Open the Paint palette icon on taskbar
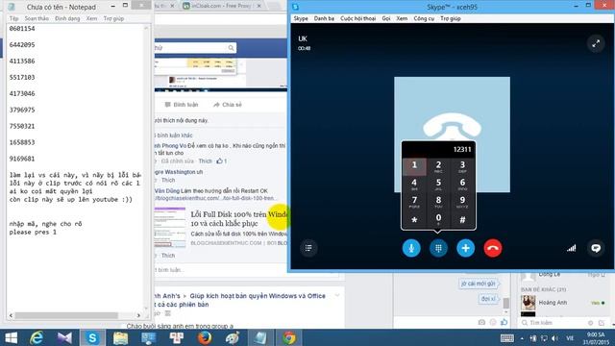The width and height of the screenshot is (615, 346). click(233, 337)
